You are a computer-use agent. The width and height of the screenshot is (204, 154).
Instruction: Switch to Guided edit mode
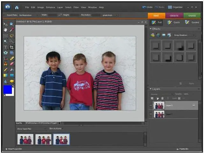tap(192, 23)
